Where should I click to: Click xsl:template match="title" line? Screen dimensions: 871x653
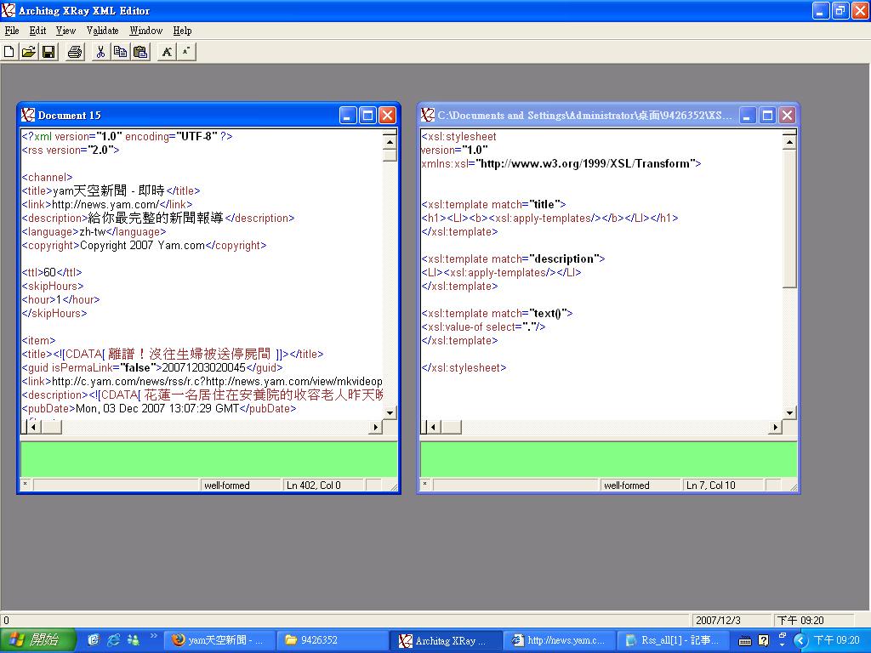click(494, 204)
